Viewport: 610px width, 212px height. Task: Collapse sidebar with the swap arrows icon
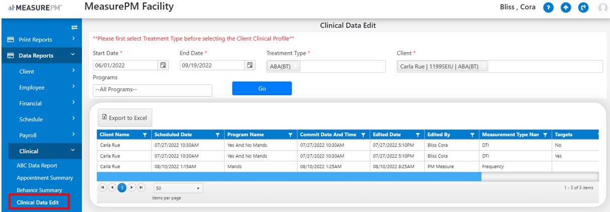coord(74,27)
